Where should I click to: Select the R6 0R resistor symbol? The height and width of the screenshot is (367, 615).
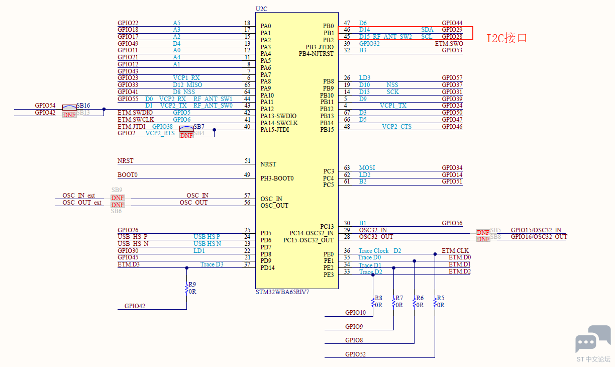point(414,302)
